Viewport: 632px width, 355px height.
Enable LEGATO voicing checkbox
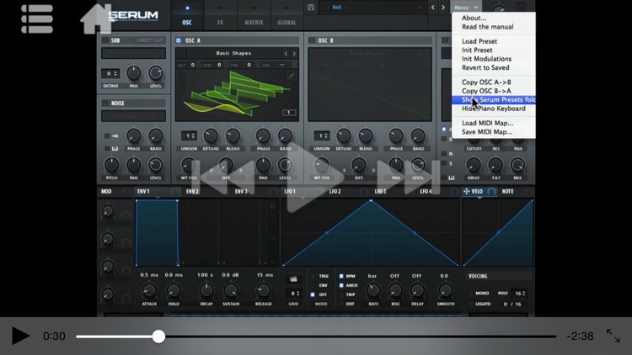[470, 304]
